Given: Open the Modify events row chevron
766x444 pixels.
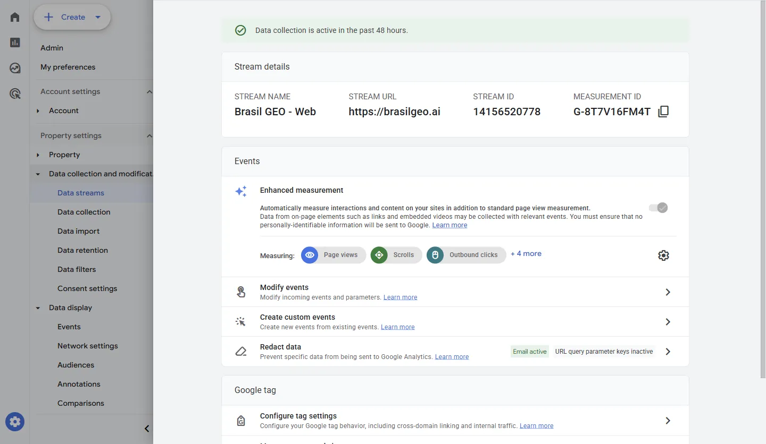Looking at the screenshot, I should (668, 292).
